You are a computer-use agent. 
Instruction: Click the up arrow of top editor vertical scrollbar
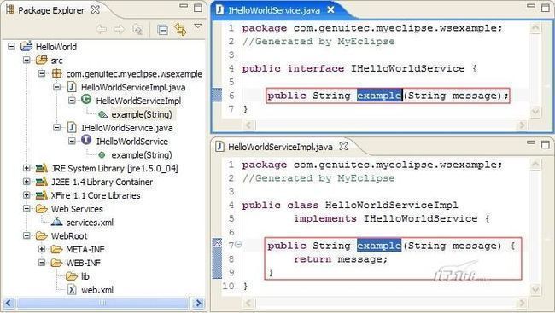pos(535,27)
